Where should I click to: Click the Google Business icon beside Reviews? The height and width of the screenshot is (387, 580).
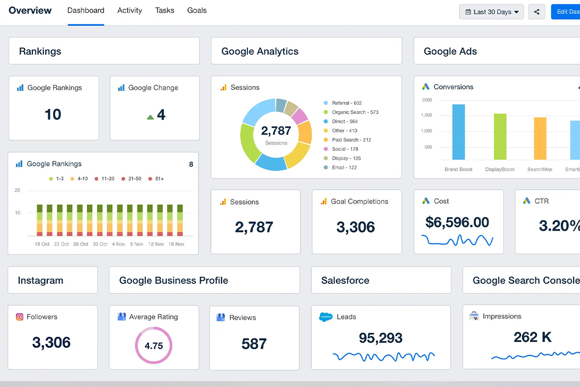click(220, 317)
